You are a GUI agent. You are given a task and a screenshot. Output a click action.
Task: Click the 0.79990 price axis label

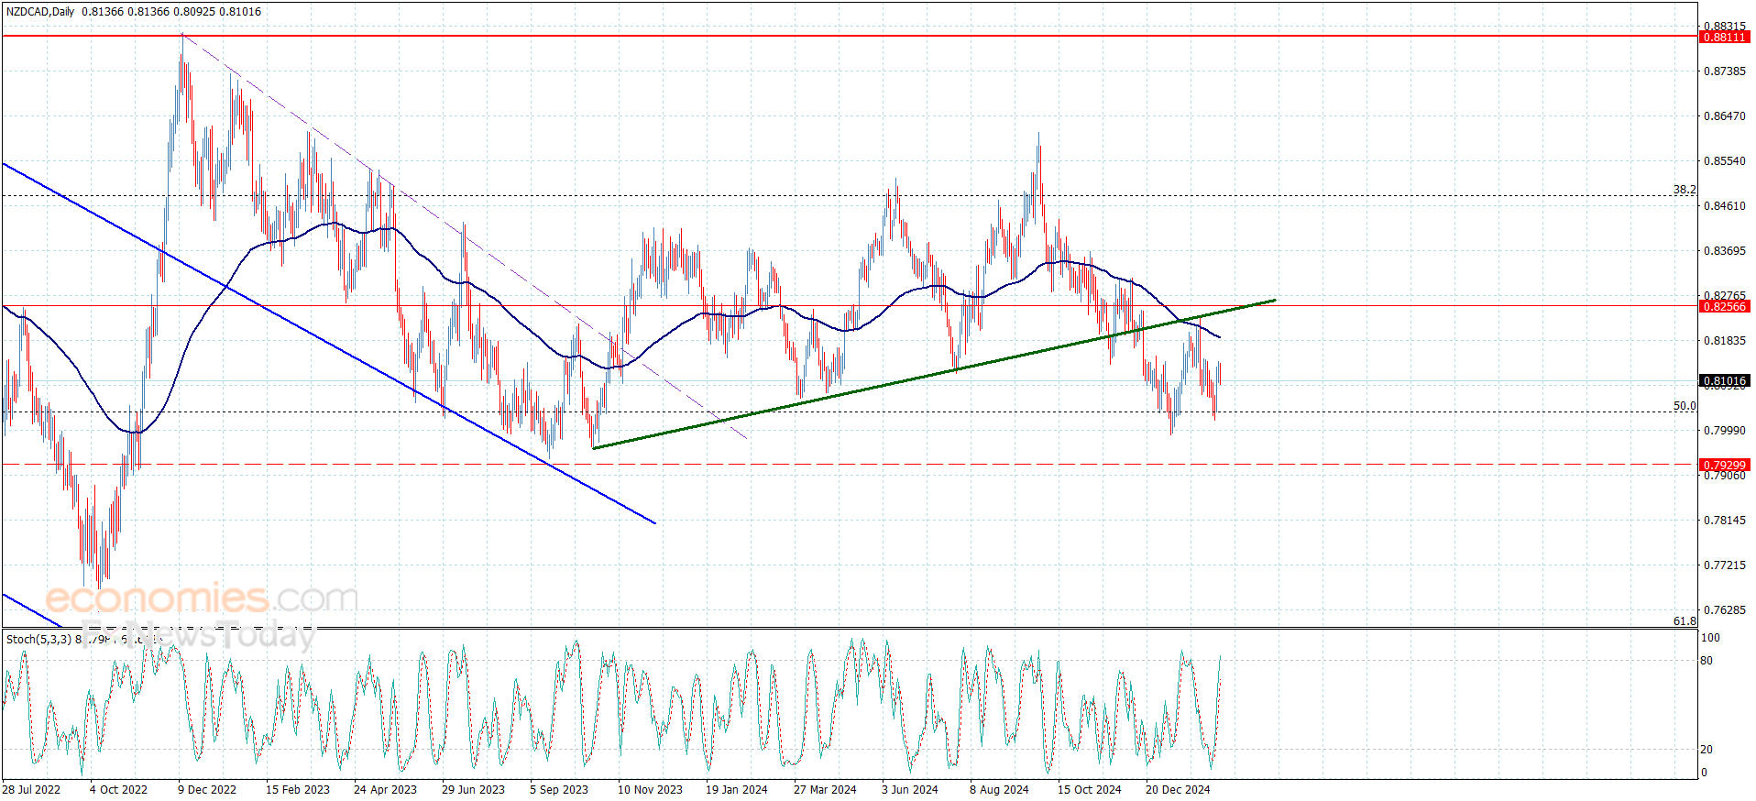pyautogui.click(x=1724, y=431)
